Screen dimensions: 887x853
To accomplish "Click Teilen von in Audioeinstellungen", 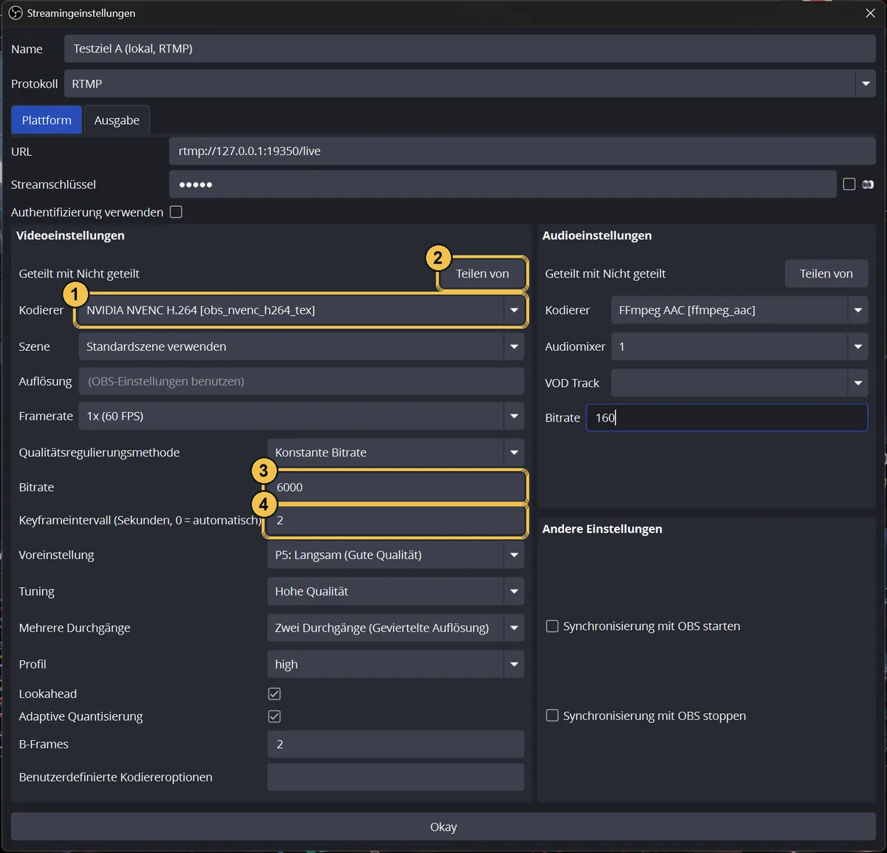I will [x=826, y=273].
